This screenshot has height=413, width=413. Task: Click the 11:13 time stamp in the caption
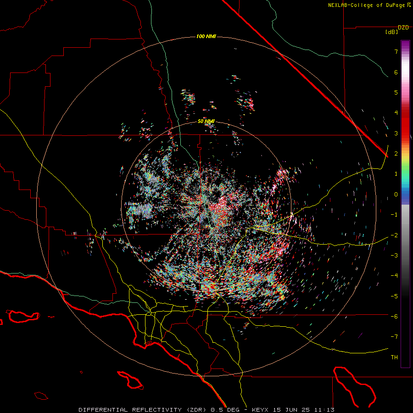click(x=324, y=410)
